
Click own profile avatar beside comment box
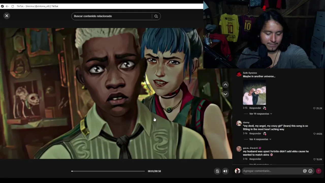237,171
